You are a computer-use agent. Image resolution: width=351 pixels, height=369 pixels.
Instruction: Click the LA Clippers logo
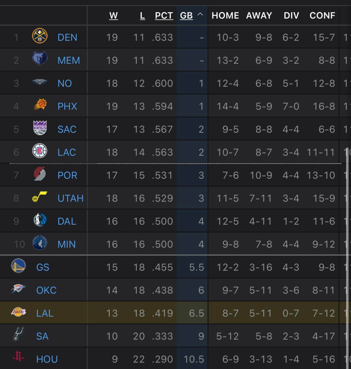coord(40,151)
